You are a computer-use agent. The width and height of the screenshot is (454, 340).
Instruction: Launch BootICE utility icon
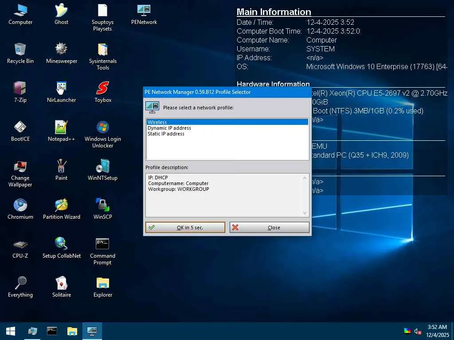pos(20,131)
